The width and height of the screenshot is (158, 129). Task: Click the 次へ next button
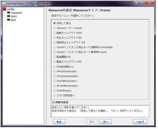tap(106, 122)
